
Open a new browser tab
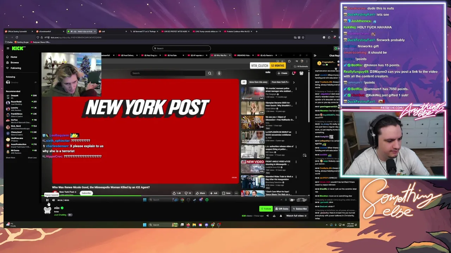pyautogui.click(x=257, y=31)
